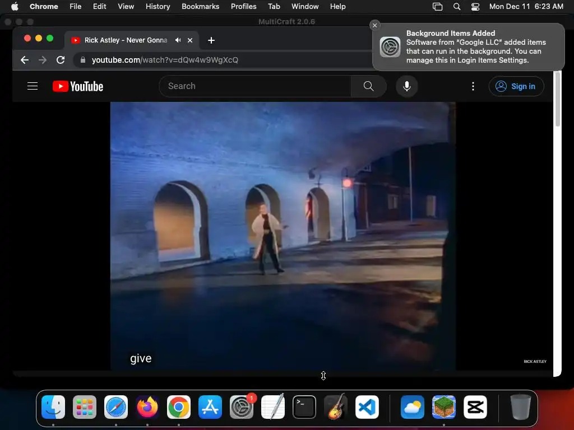Reload the YouTube page

61,60
